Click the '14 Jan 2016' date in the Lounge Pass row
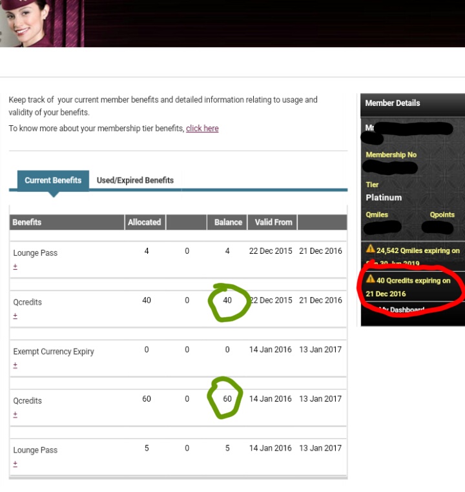The width and height of the screenshot is (465, 492). tap(271, 448)
